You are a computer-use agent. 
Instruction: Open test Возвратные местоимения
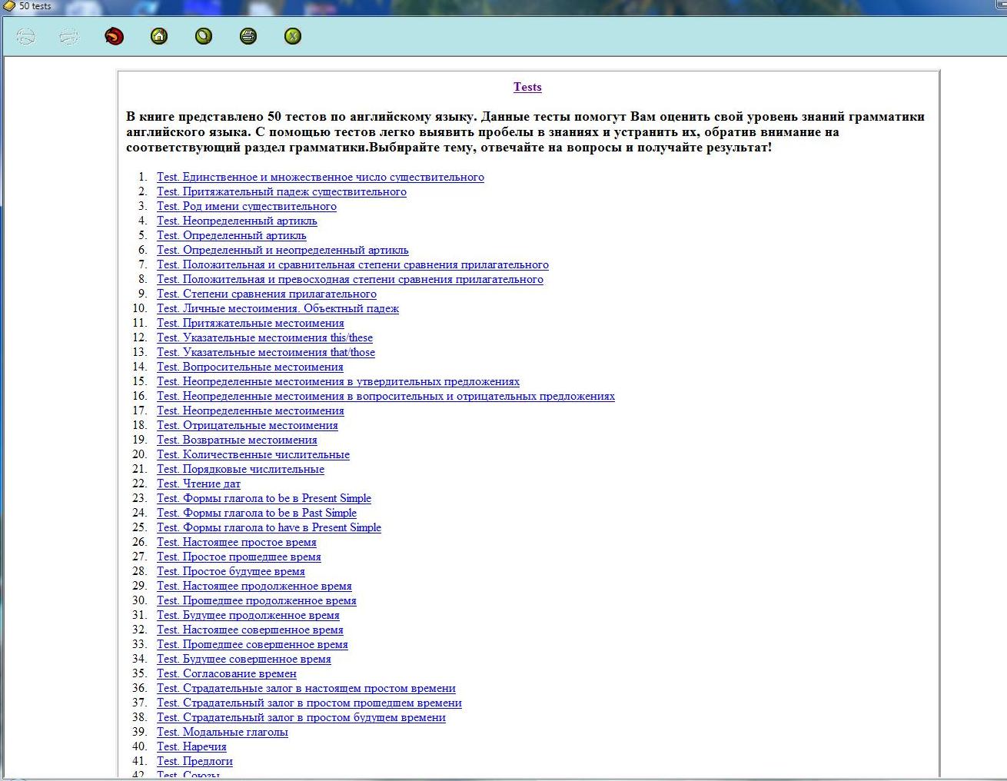[x=237, y=440]
